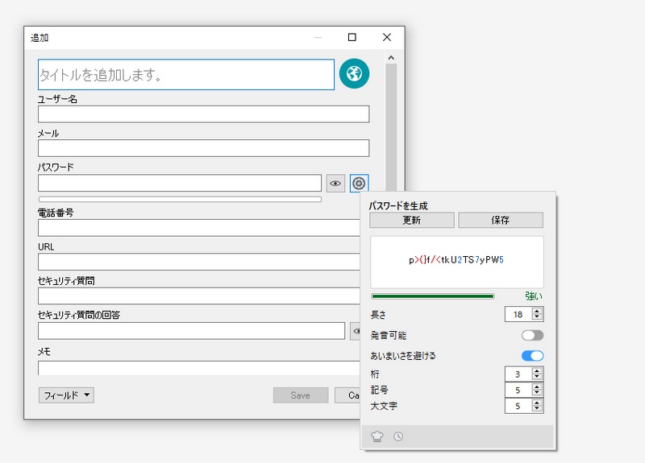Screen dimensions: 645x463
Task: Toggle the 発音可能 switch on
Action: 532,335
